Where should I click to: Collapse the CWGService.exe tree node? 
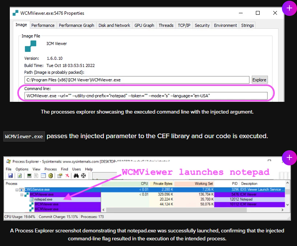click(17, 190)
